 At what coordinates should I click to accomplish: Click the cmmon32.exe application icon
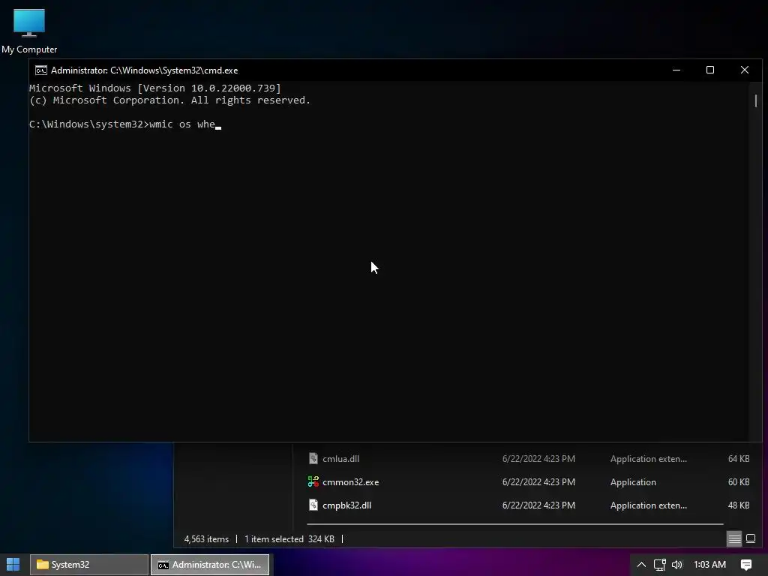click(x=313, y=482)
